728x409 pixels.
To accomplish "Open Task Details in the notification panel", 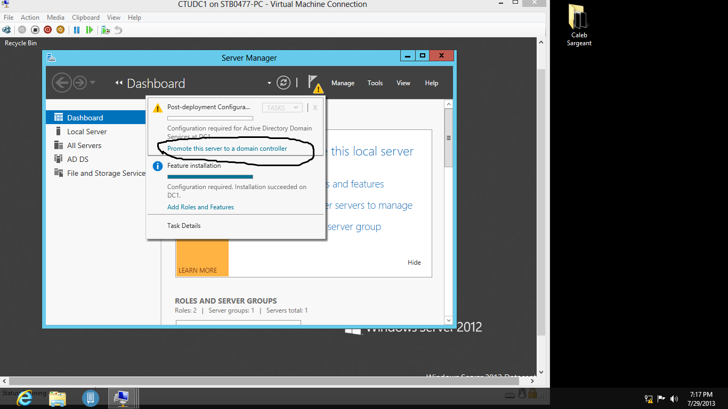I will (184, 226).
